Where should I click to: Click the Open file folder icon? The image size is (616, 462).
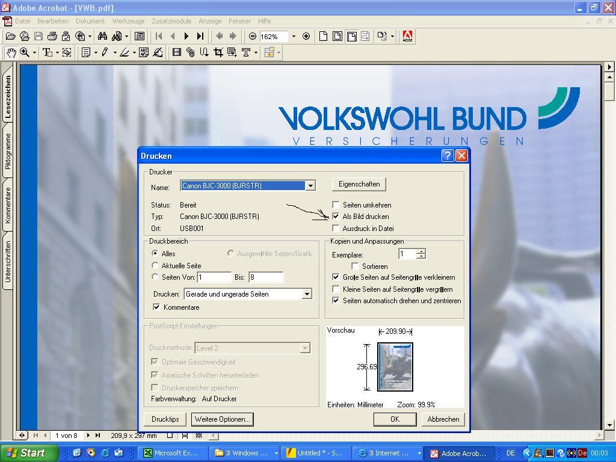click(11, 36)
